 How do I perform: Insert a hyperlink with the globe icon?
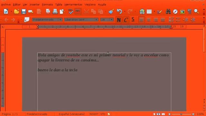[142, 12]
